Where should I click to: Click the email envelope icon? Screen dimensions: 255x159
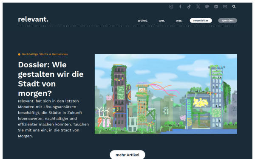225,6
